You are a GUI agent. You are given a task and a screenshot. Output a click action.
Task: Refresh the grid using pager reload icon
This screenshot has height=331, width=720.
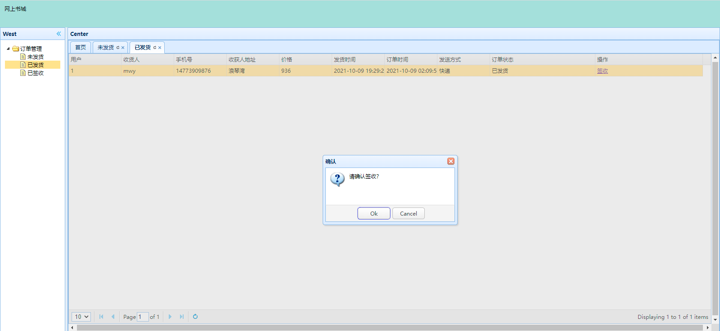(195, 317)
